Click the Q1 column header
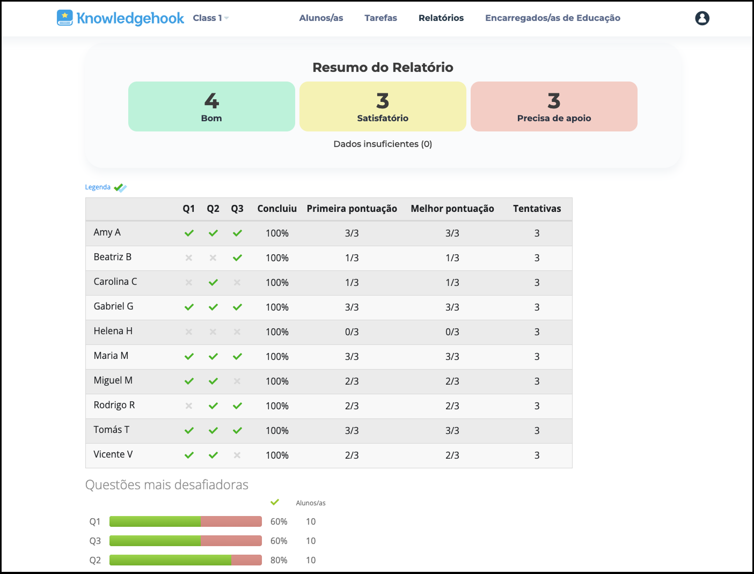Viewport: 754px width, 574px height. 189,209
